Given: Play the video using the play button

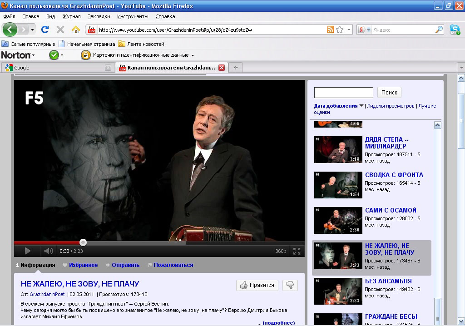Looking at the screenshot, I should [27, 251].
